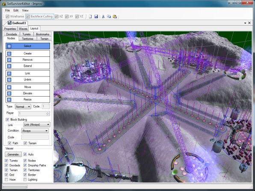Toggle the Link Terrain checkbox beside Path
This screenshot has width=255, height=191.
click(x=25, y=143)
